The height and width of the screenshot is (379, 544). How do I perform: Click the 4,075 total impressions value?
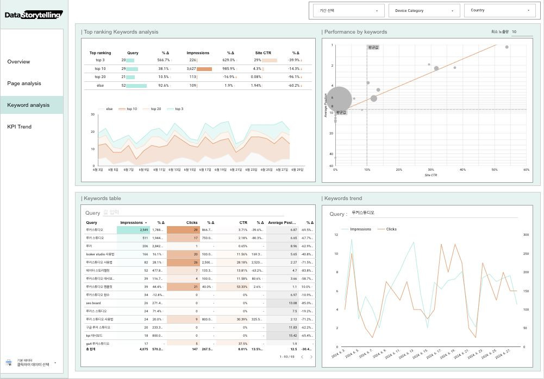point(143,349)
